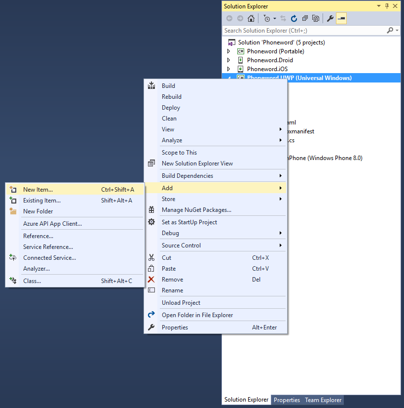Click the blue arrow Open Folder icon

click(x=151, y=315)
